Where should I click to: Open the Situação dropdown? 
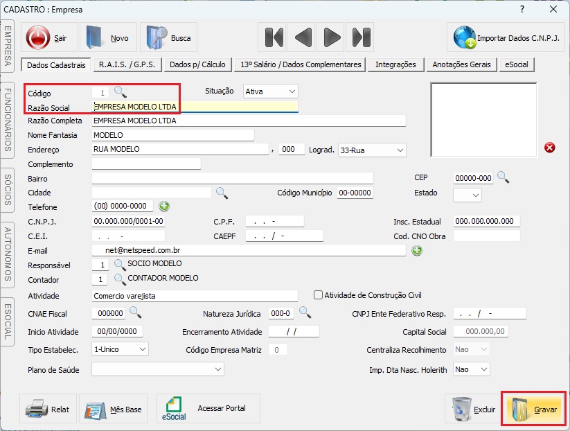270,91
